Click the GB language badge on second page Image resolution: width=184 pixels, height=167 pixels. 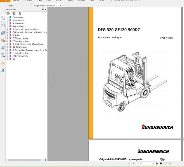(x=162, y=159)
